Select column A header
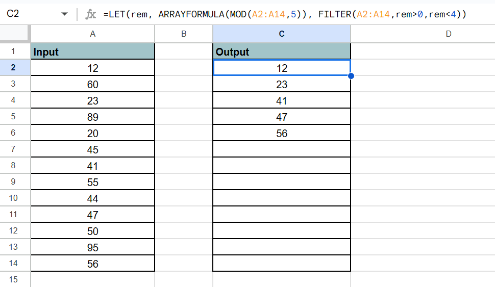 tap(92, 34)
